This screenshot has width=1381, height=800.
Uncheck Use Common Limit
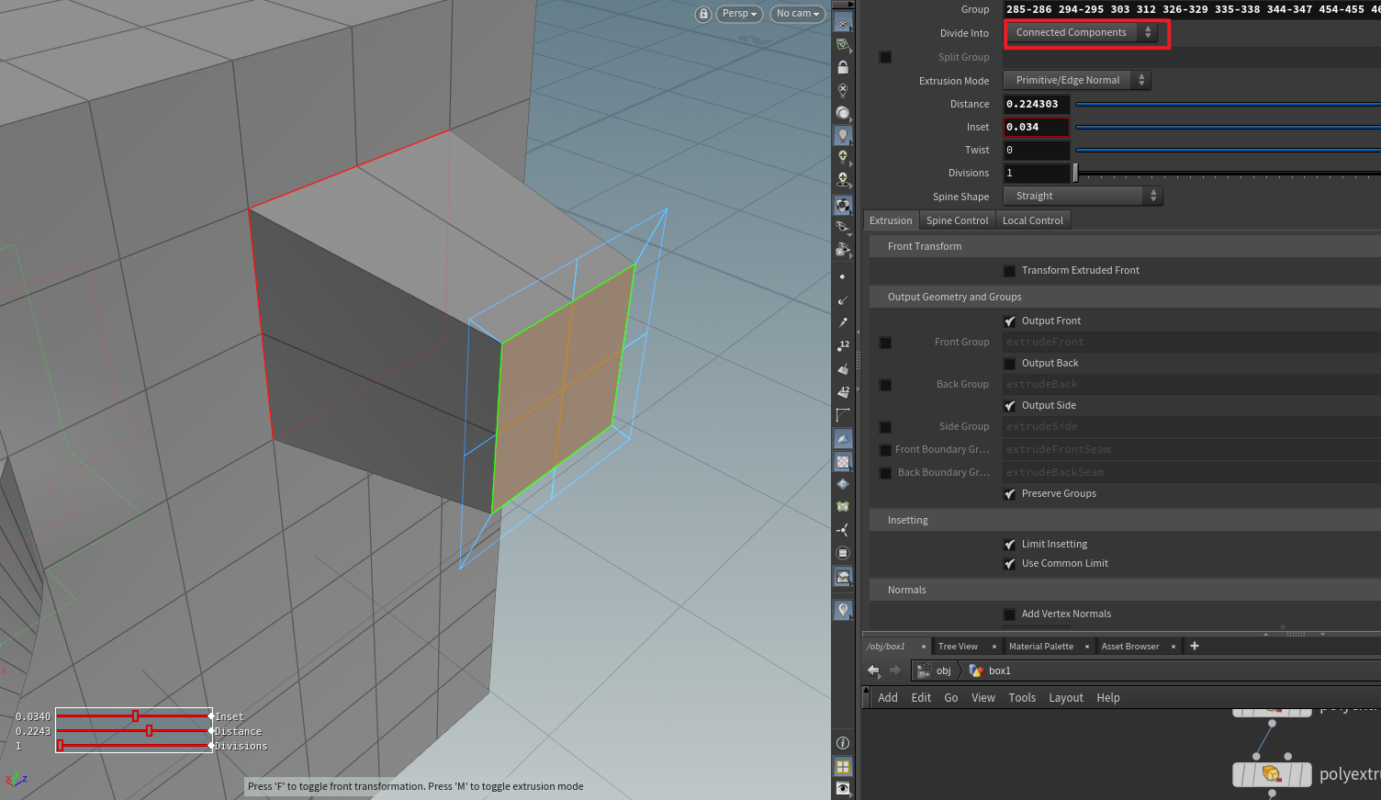[1010, 563]
